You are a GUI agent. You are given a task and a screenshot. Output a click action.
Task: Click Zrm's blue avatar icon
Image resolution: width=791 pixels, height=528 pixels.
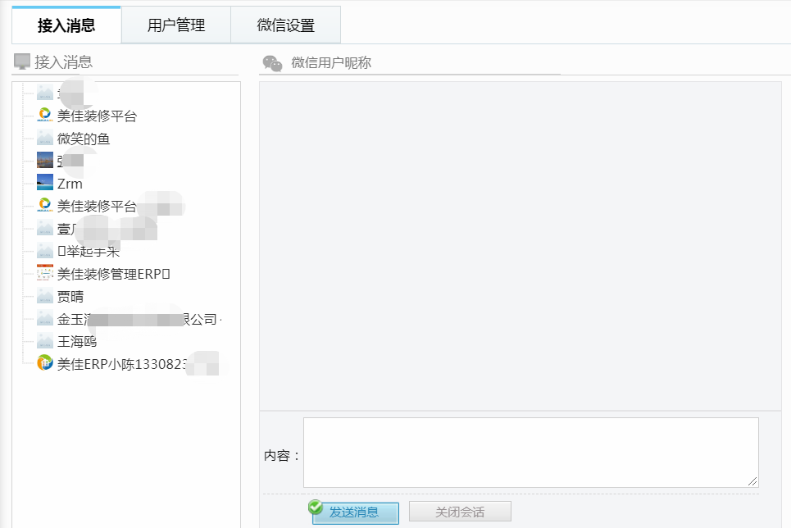pos(45,182)
